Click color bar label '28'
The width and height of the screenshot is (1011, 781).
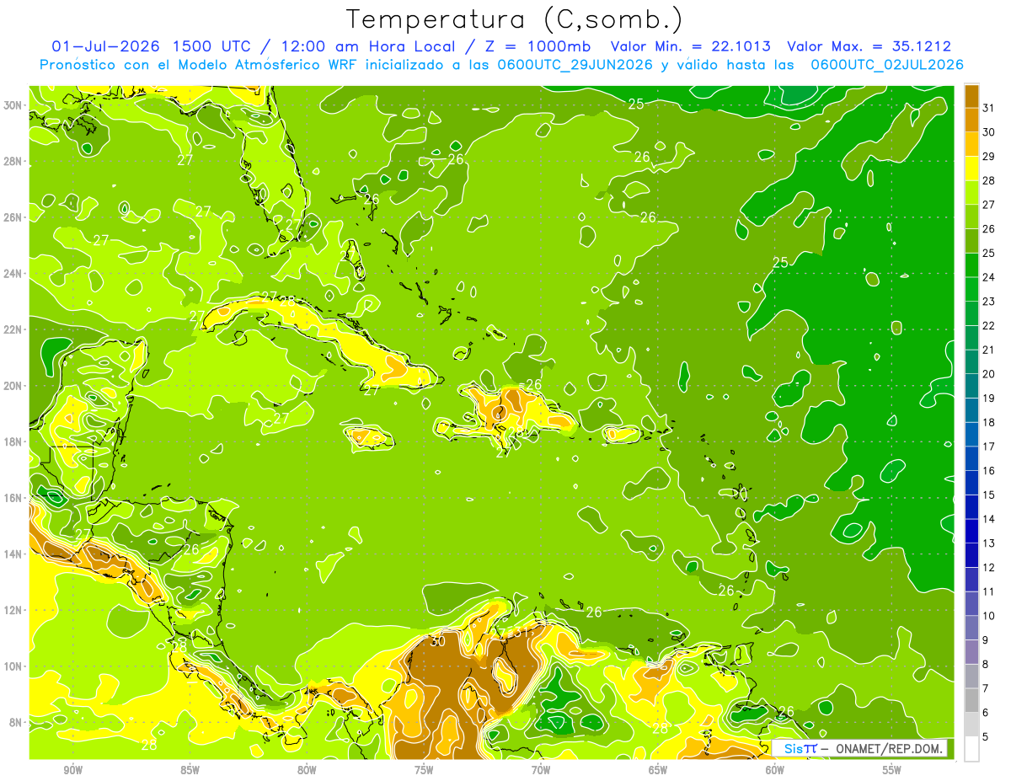click(x=989, y=181)
